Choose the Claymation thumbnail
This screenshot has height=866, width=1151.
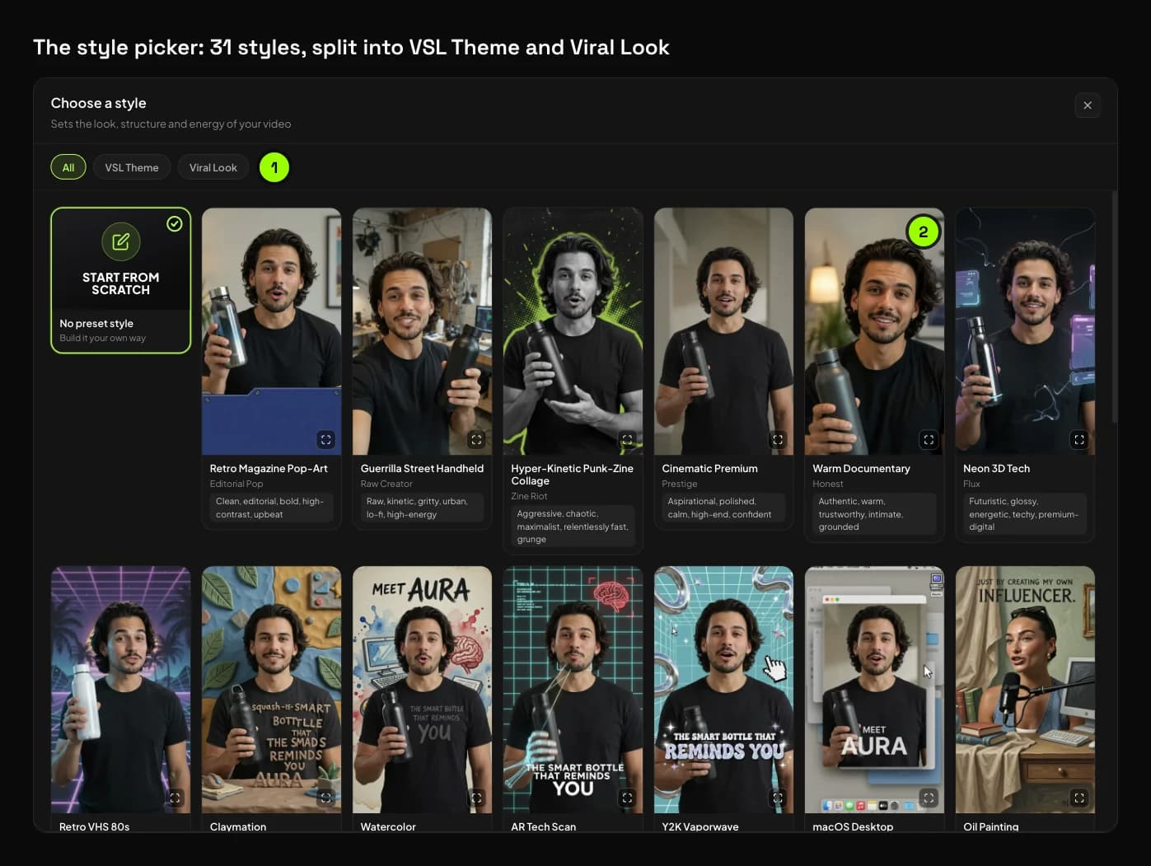tap(272, 690)
